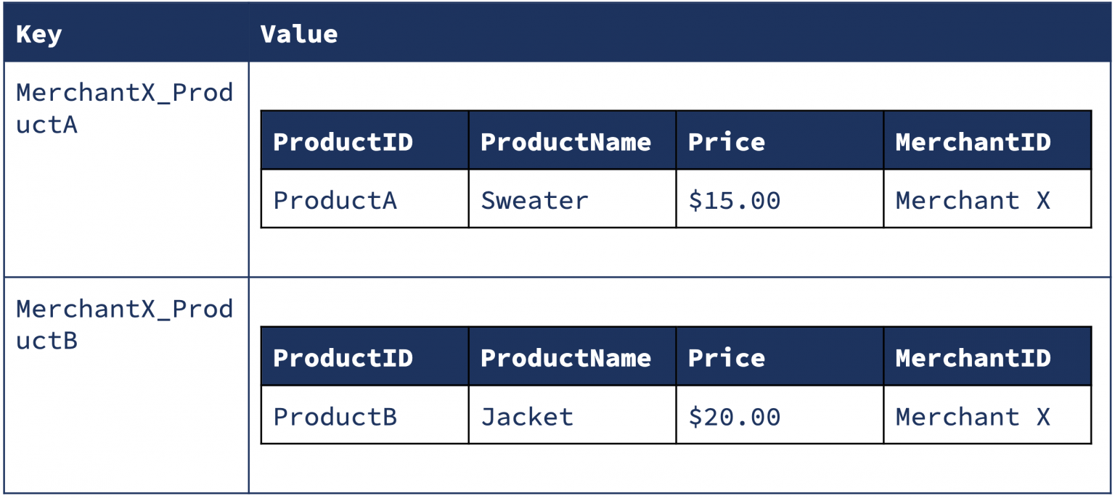Click ProductName header in first nested table
Screen dimensions: 1115x498
click(572, 141)
